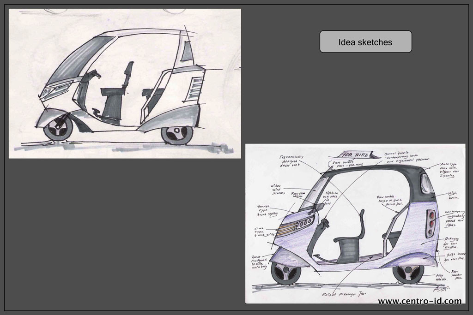
Task: Open the www.centro-id.com website link
Action: 419,301
